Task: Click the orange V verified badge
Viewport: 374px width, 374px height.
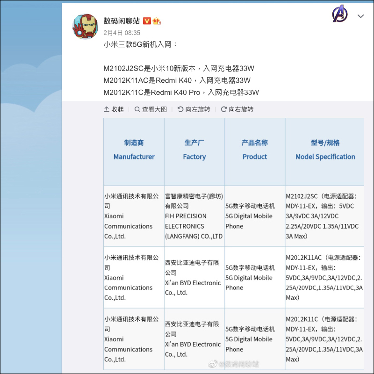Action: pyautogui.click(x=147, y=21)
